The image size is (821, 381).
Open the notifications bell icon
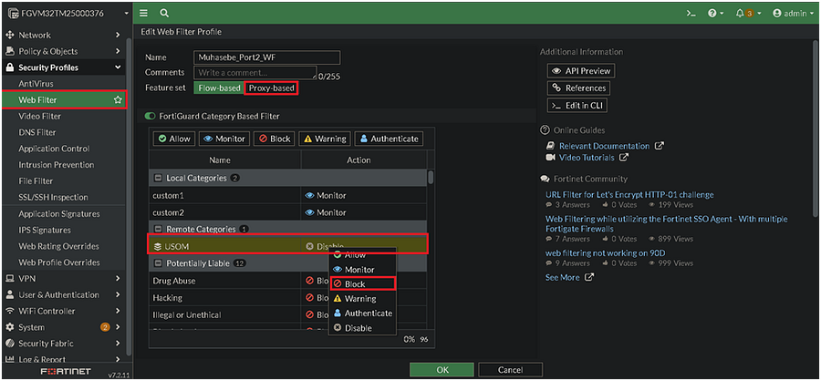coord(748,14)
